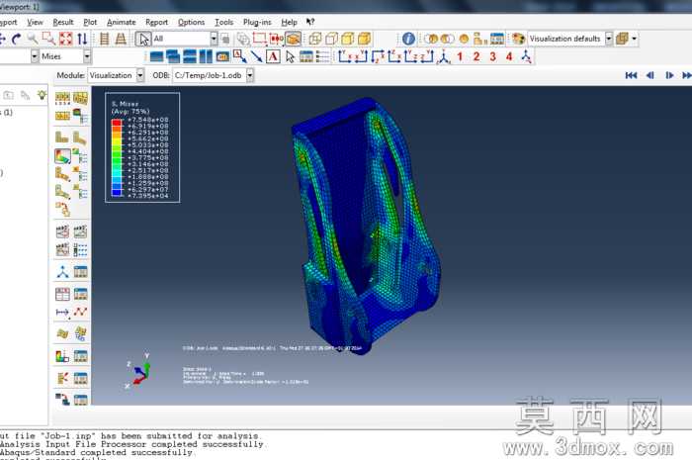Open the Tools menu
The width and height of the screenshot is (692, 460).
(223, 22)
